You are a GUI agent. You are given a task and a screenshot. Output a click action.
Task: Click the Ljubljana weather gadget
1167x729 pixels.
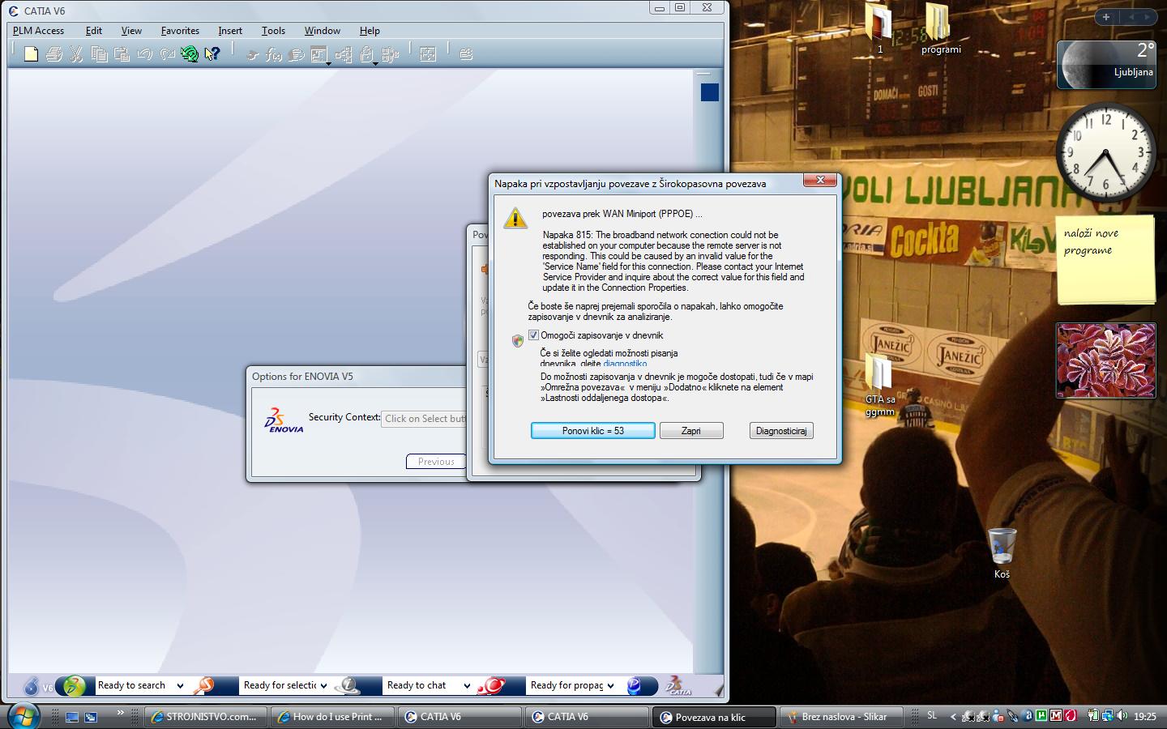pos(1106,63)
